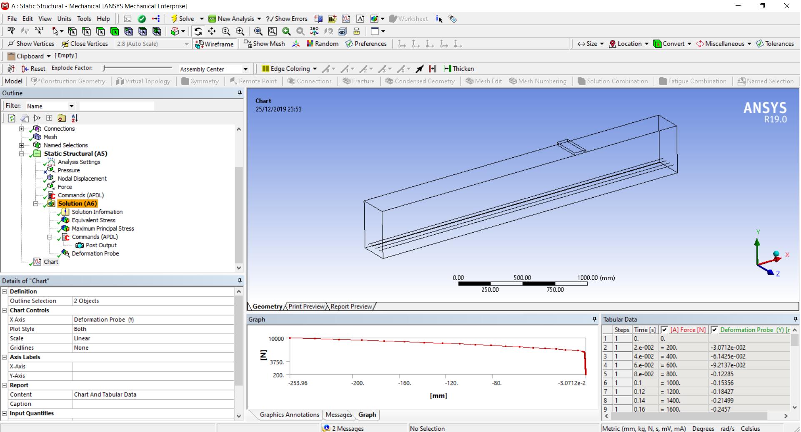This screenshot has width=801, height=432.
Task: Select the Pan tool icon
Action: click(212, 31)
